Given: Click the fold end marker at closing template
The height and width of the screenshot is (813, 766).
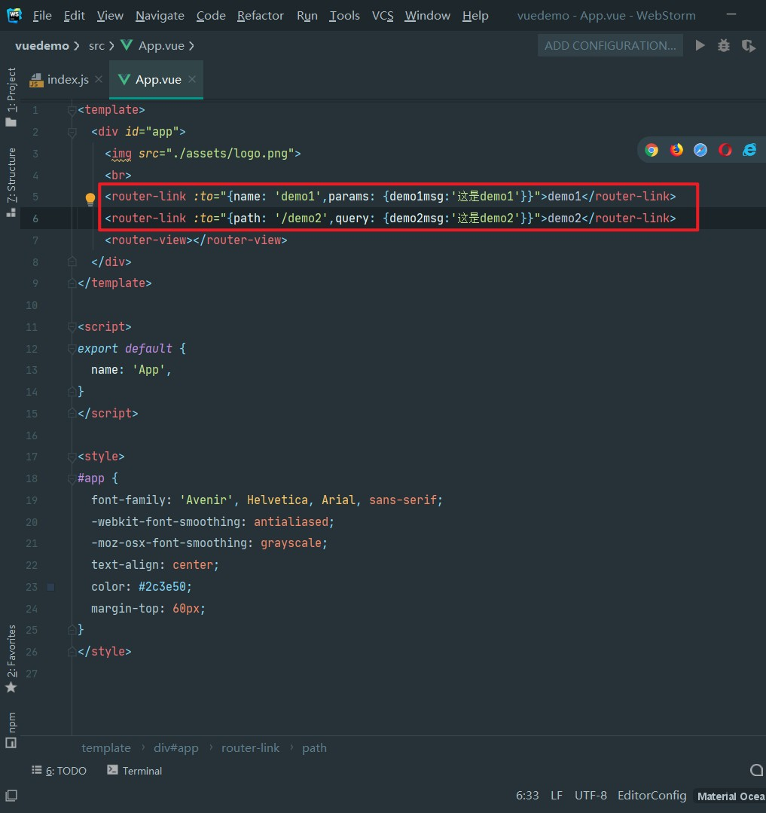Looking at the screenshot, I should 72,283.
